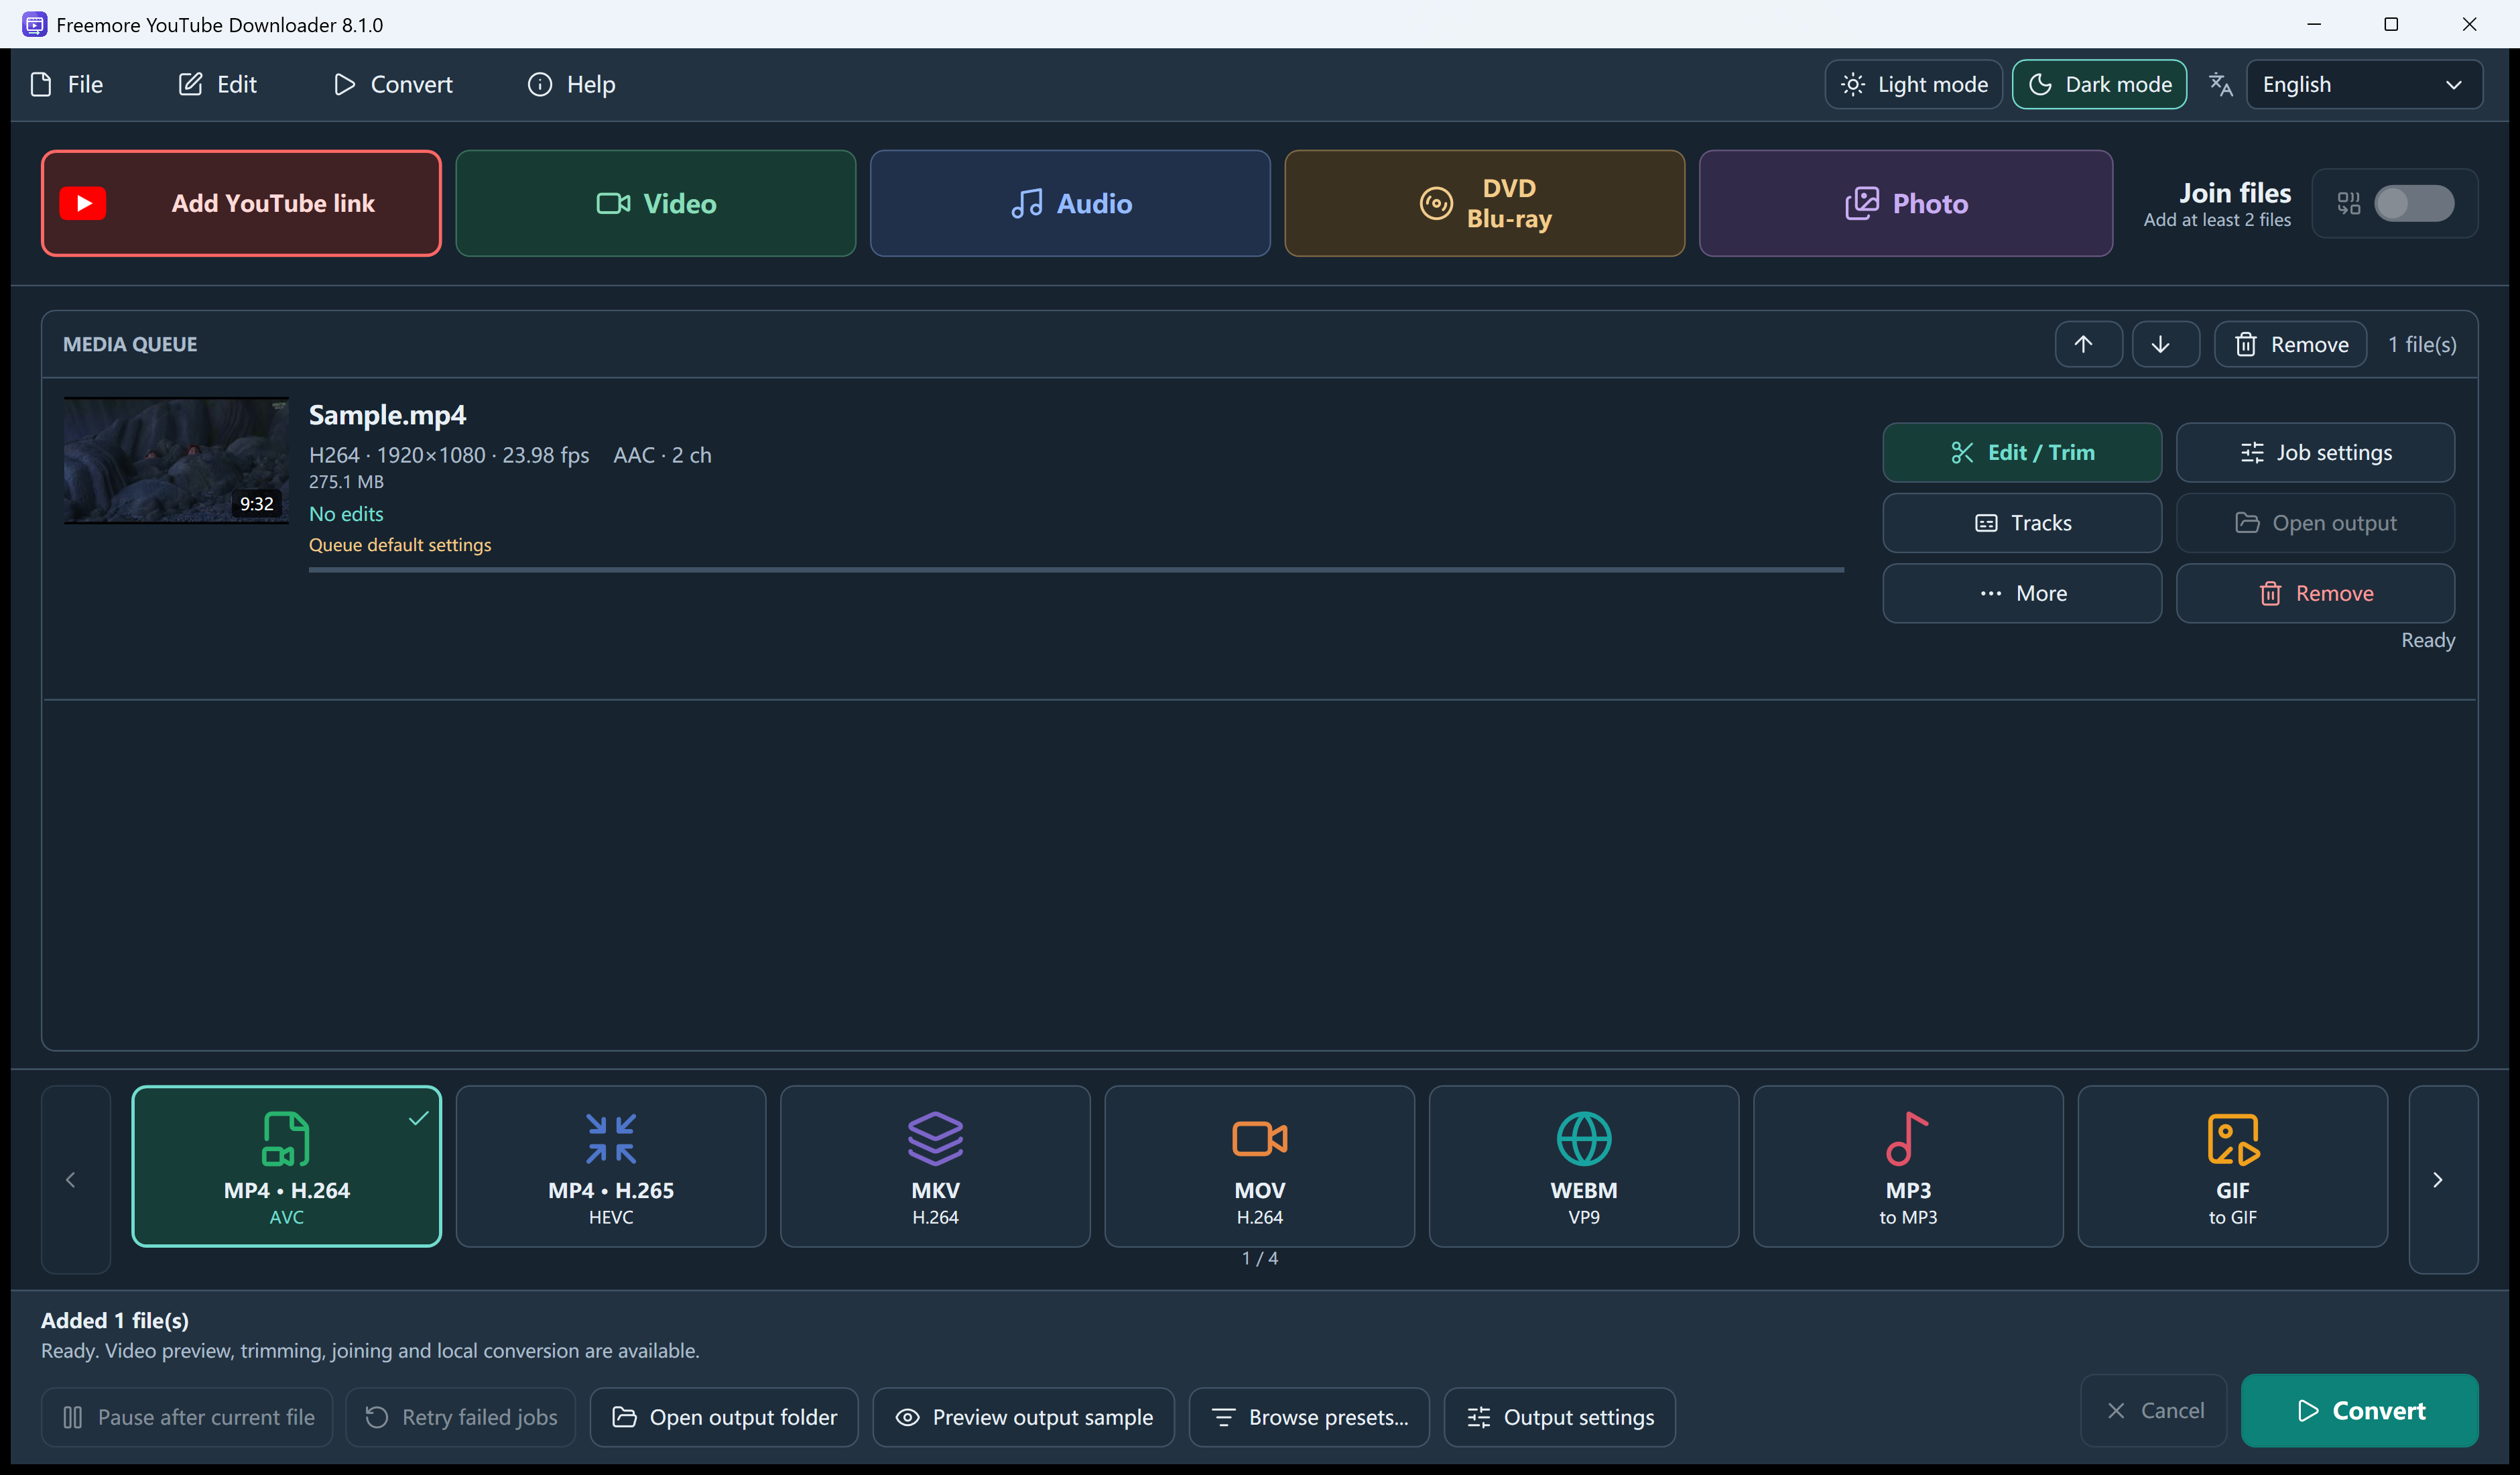
Task: Move queue item down
Action: pos(2165,344)
